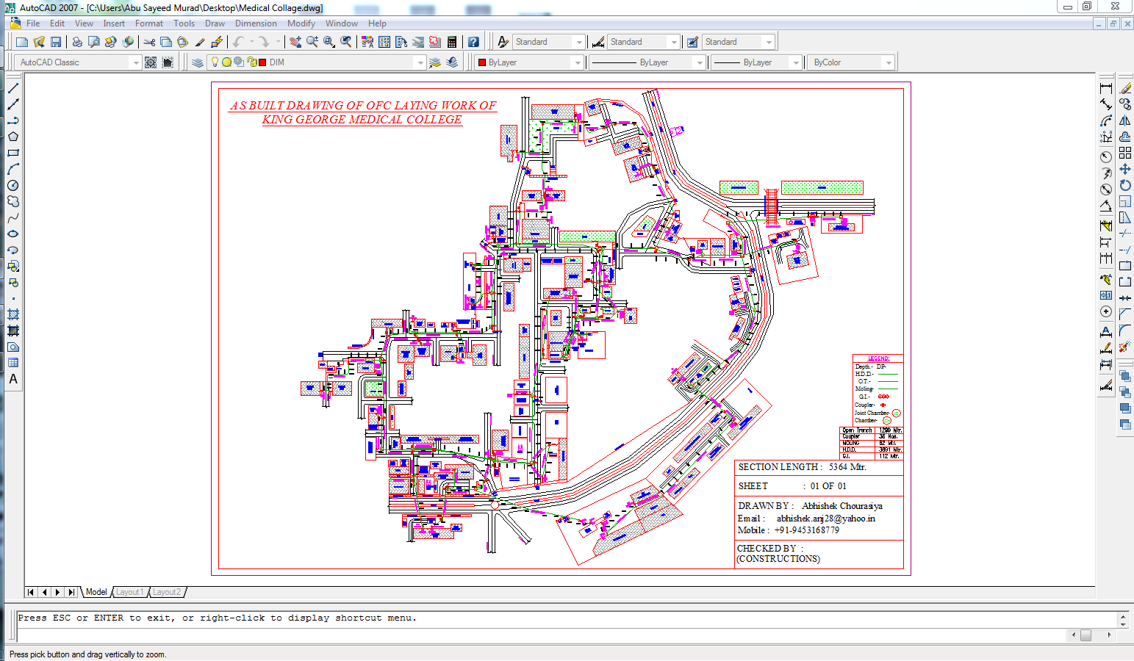The height and width of the screenshot is (661, 1134).
Task: Open the text style Standard dropdown
Action: click(x=579, y=42)
